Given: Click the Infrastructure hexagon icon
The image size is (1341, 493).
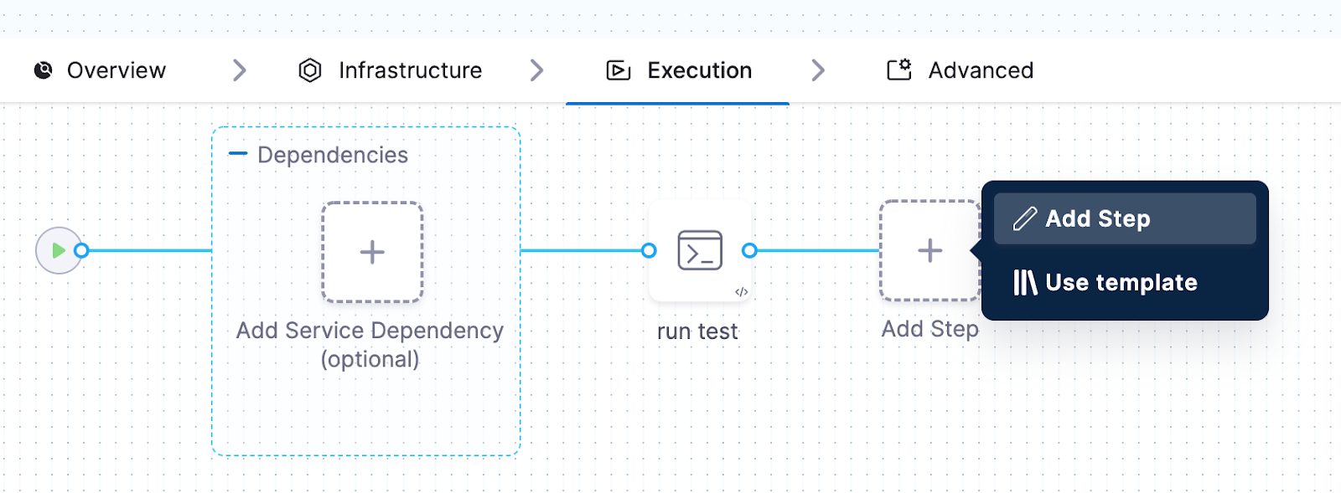Looking at the screenshot, I should [x=310, y=70].
